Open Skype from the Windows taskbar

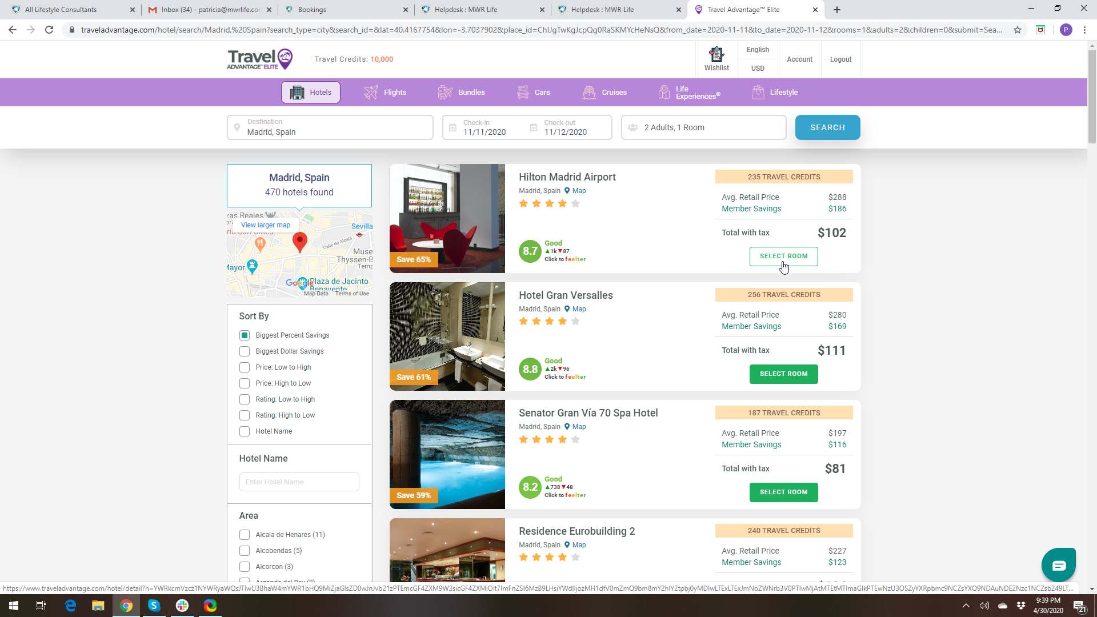point(154,606)
